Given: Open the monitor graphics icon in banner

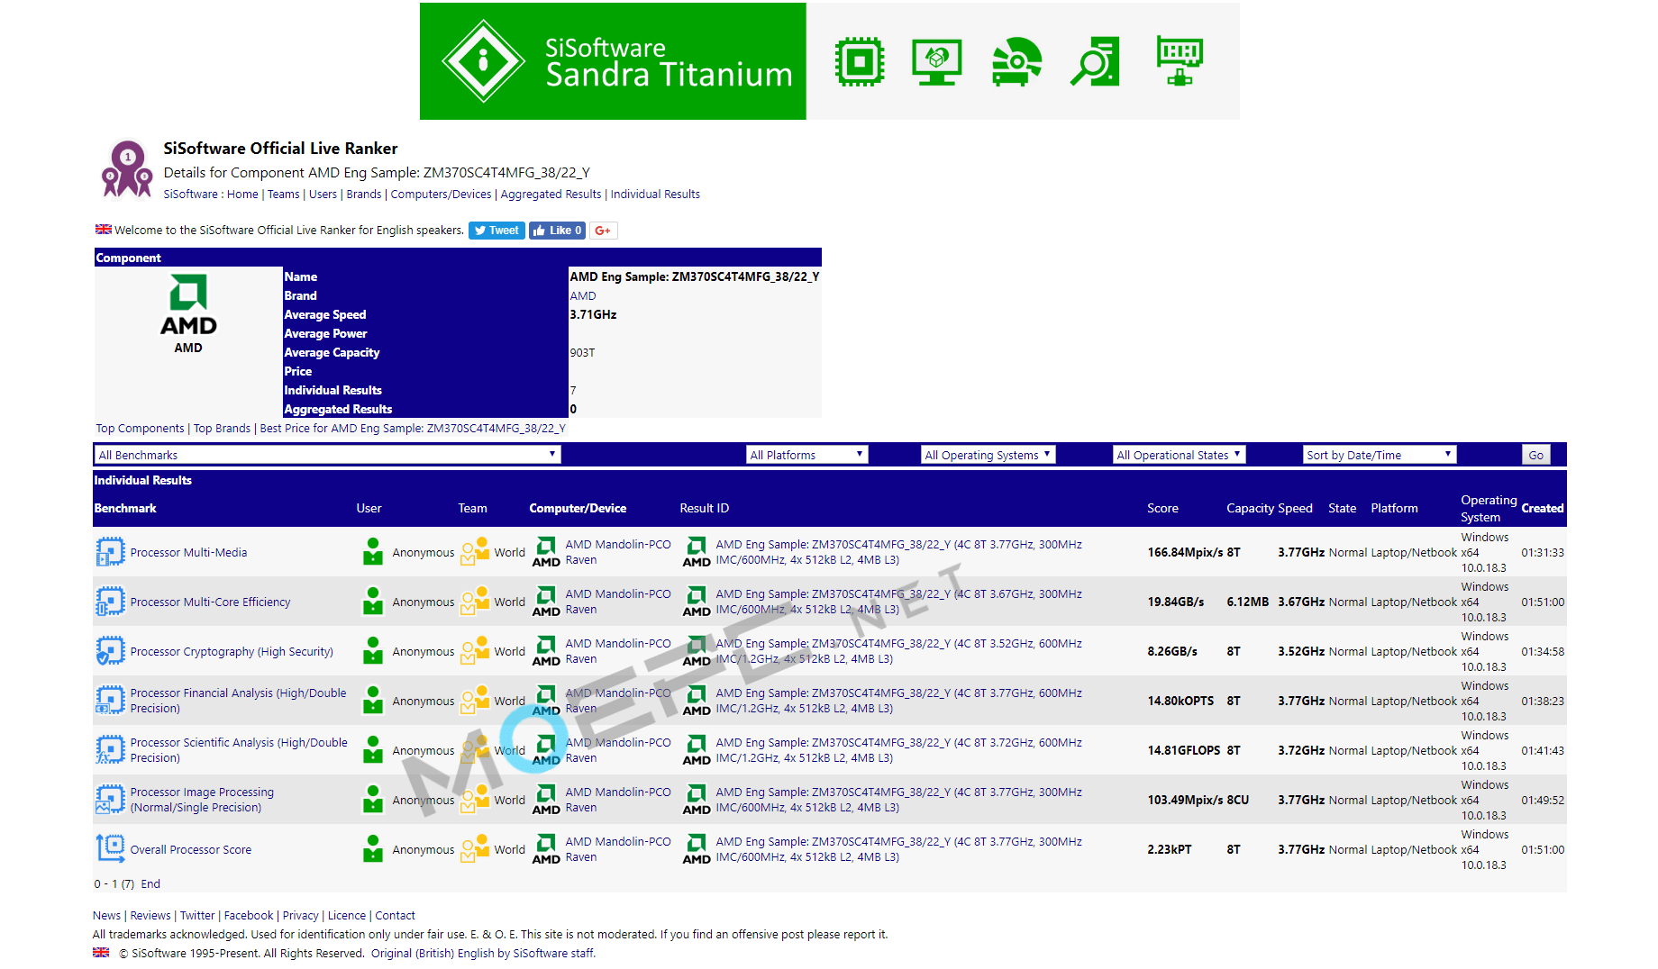Looking at the screenshot, I should pos(937,61).
